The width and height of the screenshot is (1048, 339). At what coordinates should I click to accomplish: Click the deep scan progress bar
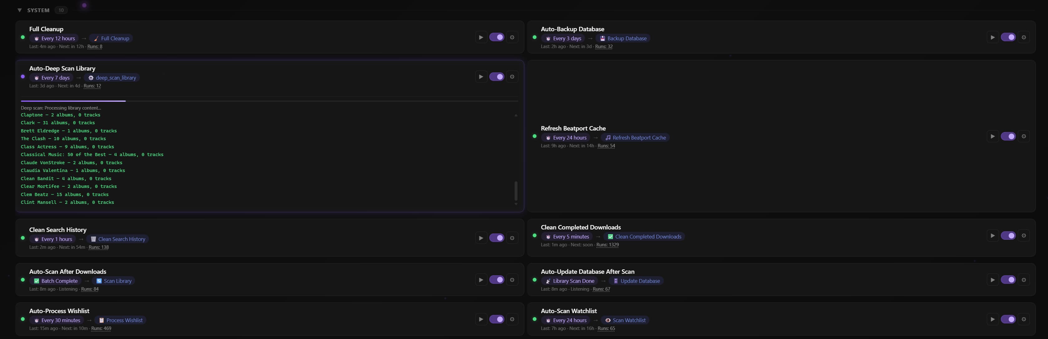click(269, 101)
